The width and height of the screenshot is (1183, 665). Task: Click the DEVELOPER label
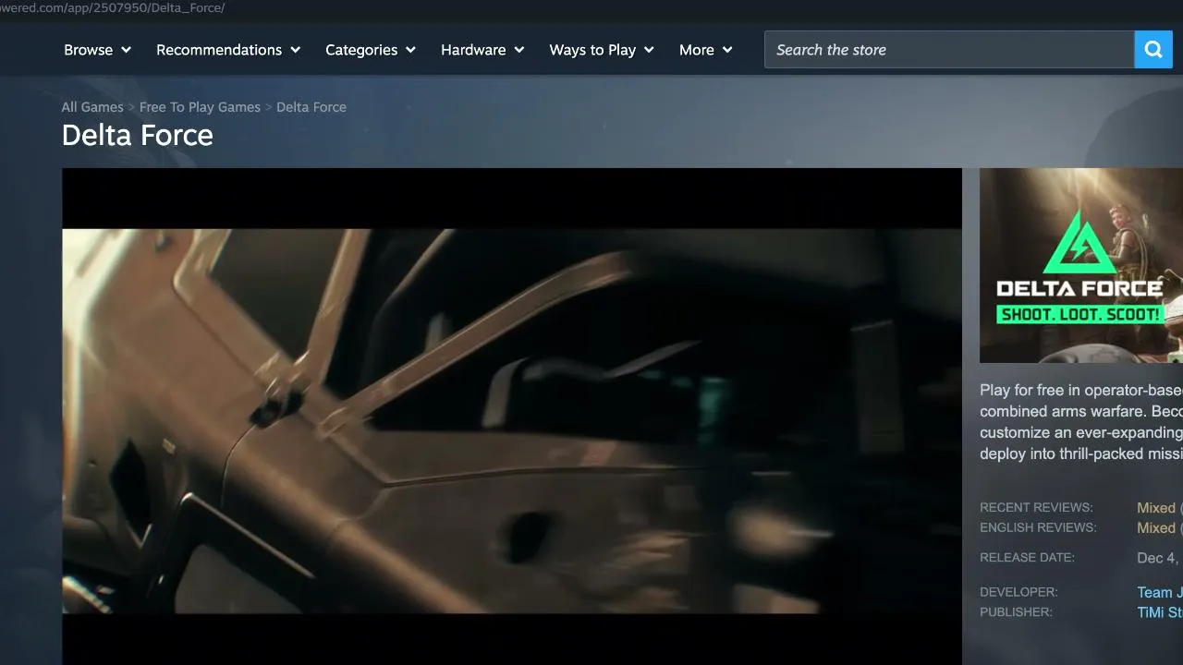coord(1018,592)
